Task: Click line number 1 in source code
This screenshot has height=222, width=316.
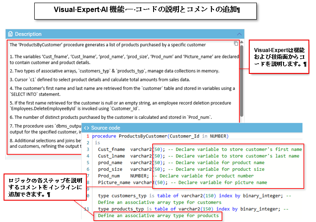Action: pyautogui.click(x=88, y=136)
